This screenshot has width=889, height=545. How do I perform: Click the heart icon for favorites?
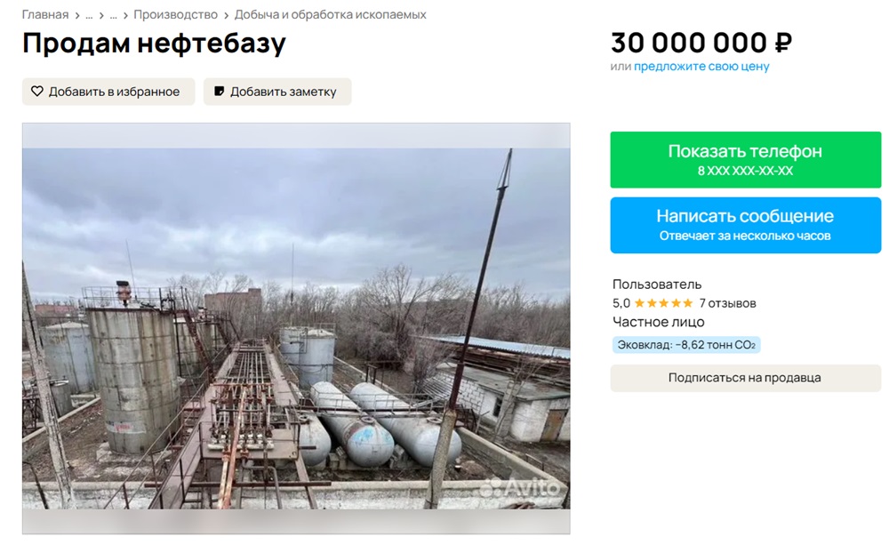[37, 92]
